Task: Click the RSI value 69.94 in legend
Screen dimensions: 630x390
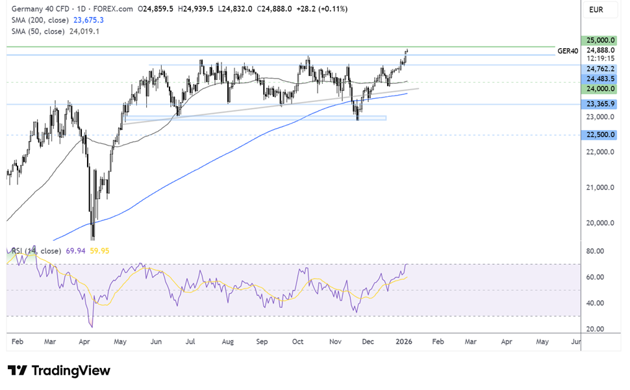Action: pos(76,251)
